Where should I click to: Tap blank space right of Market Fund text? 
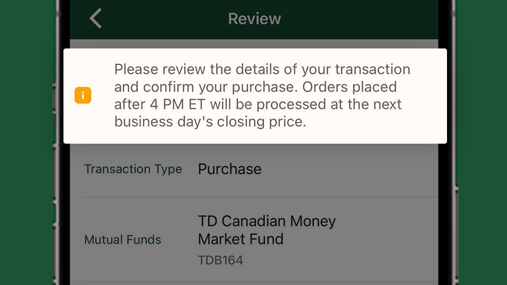click(359, 239)
